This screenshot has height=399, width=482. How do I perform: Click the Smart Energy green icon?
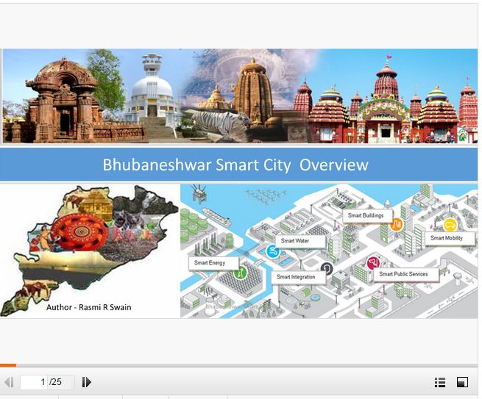click(239, 273)
